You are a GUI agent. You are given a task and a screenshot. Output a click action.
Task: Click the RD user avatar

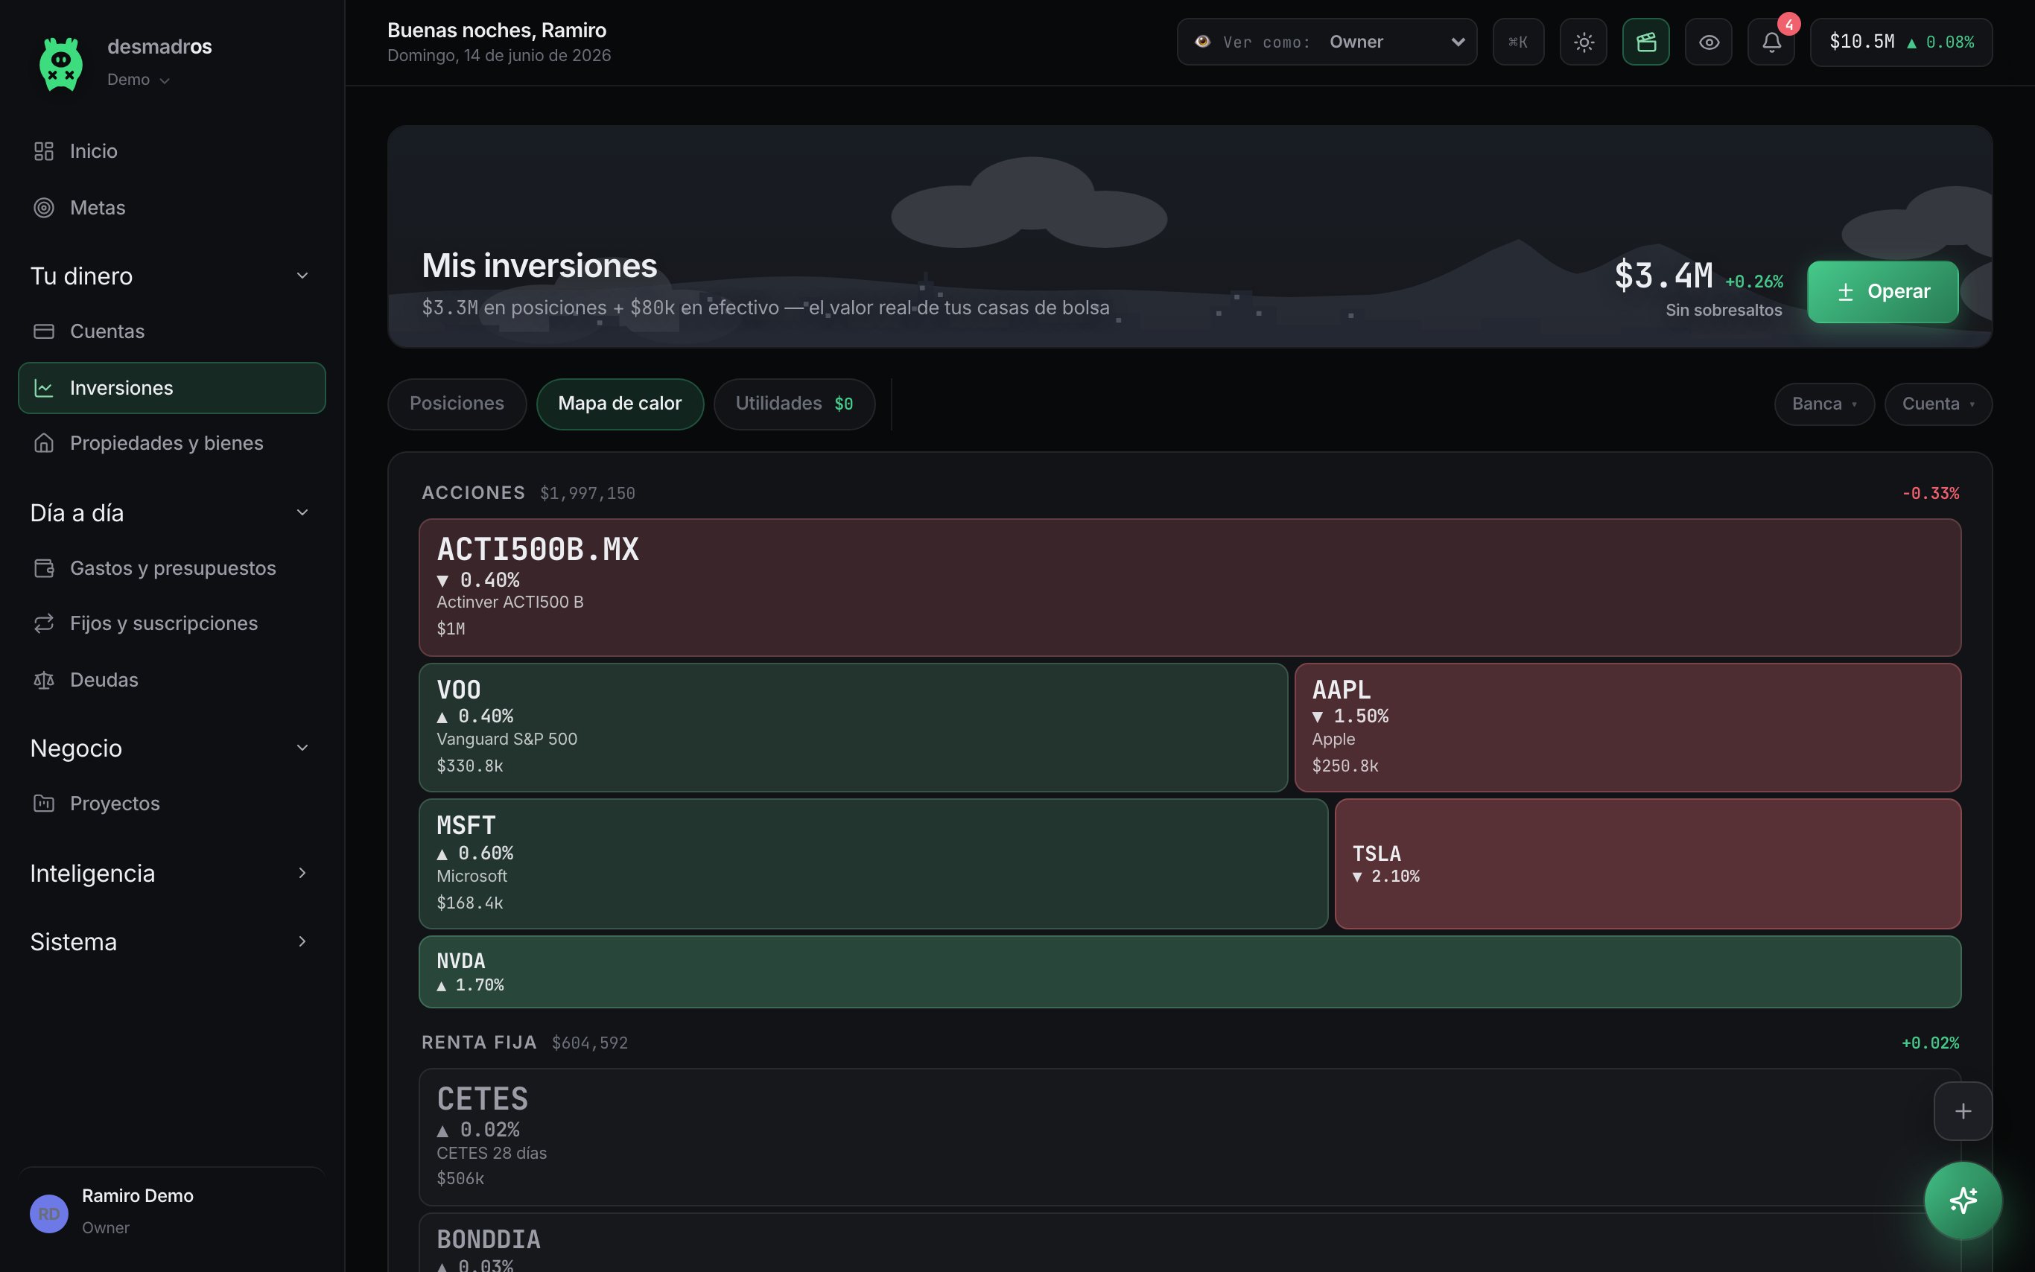[x=49, y=1214]
